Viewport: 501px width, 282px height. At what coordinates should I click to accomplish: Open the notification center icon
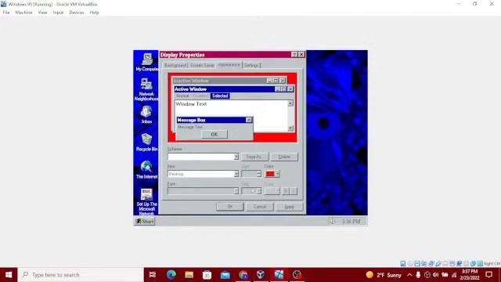[x=488, y=275]
